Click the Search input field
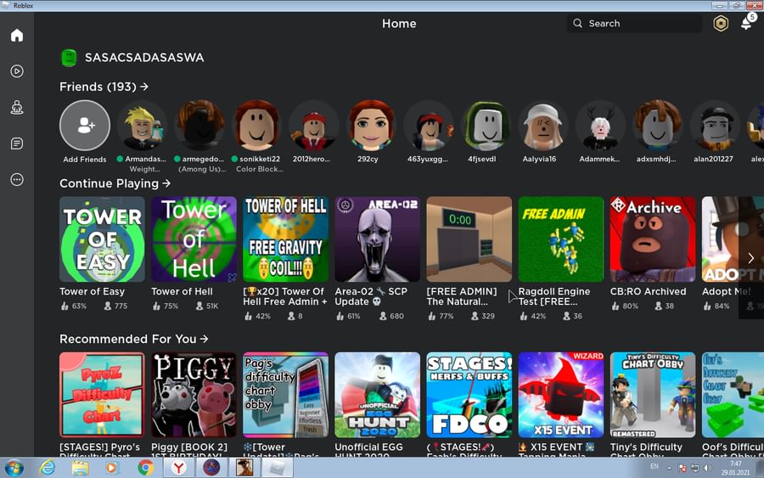Viewport: 764px width, 478px height. 634,24
